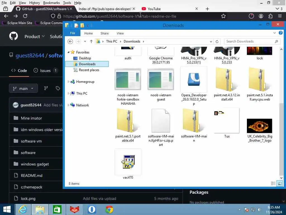286x215 pixels.
Task: Open recent locations dropdown in Explorer
Action: click(x=85, y=41)
